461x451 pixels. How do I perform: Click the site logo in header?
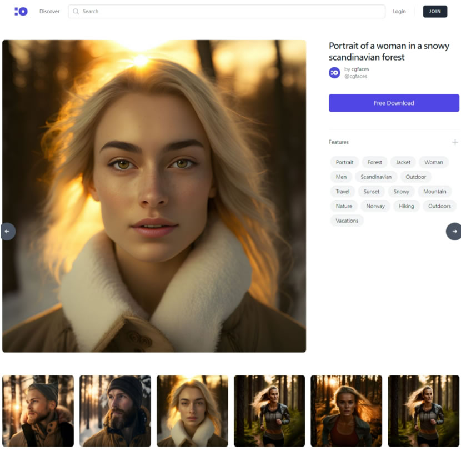click(x=21, y=12)
